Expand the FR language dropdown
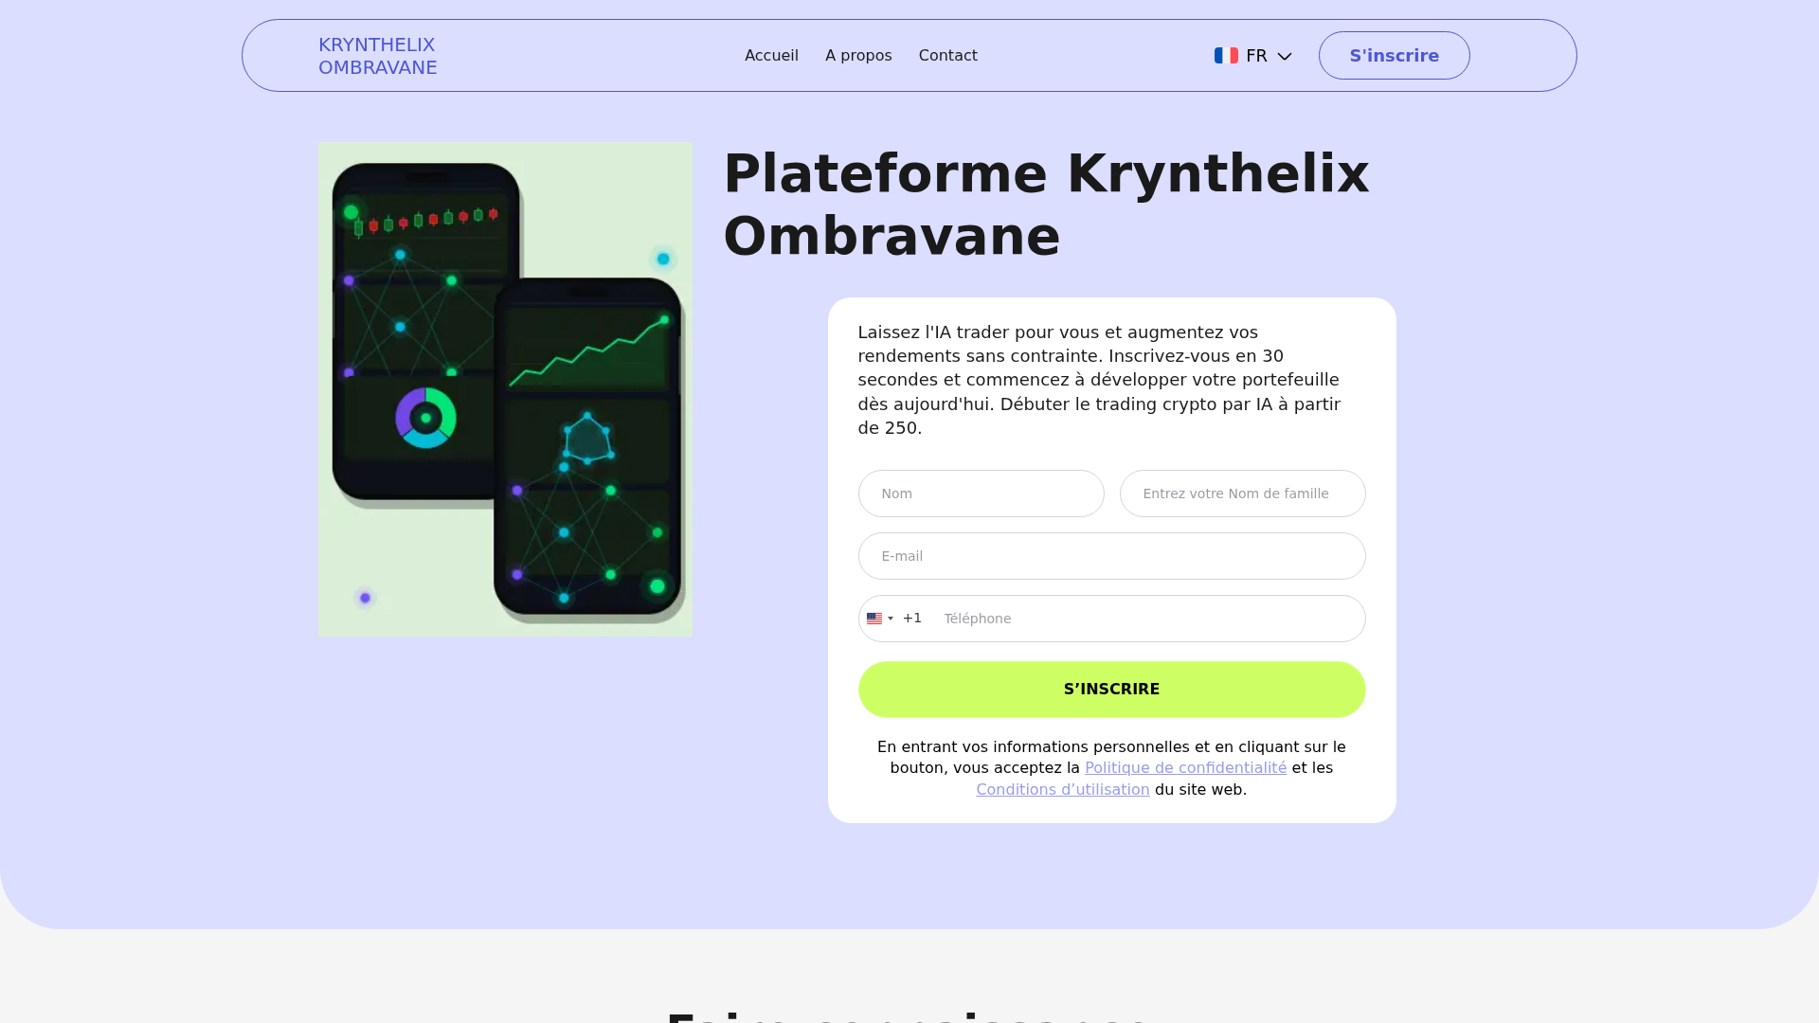This screenshot has width=1819, height=1023. pos(1252,56)
